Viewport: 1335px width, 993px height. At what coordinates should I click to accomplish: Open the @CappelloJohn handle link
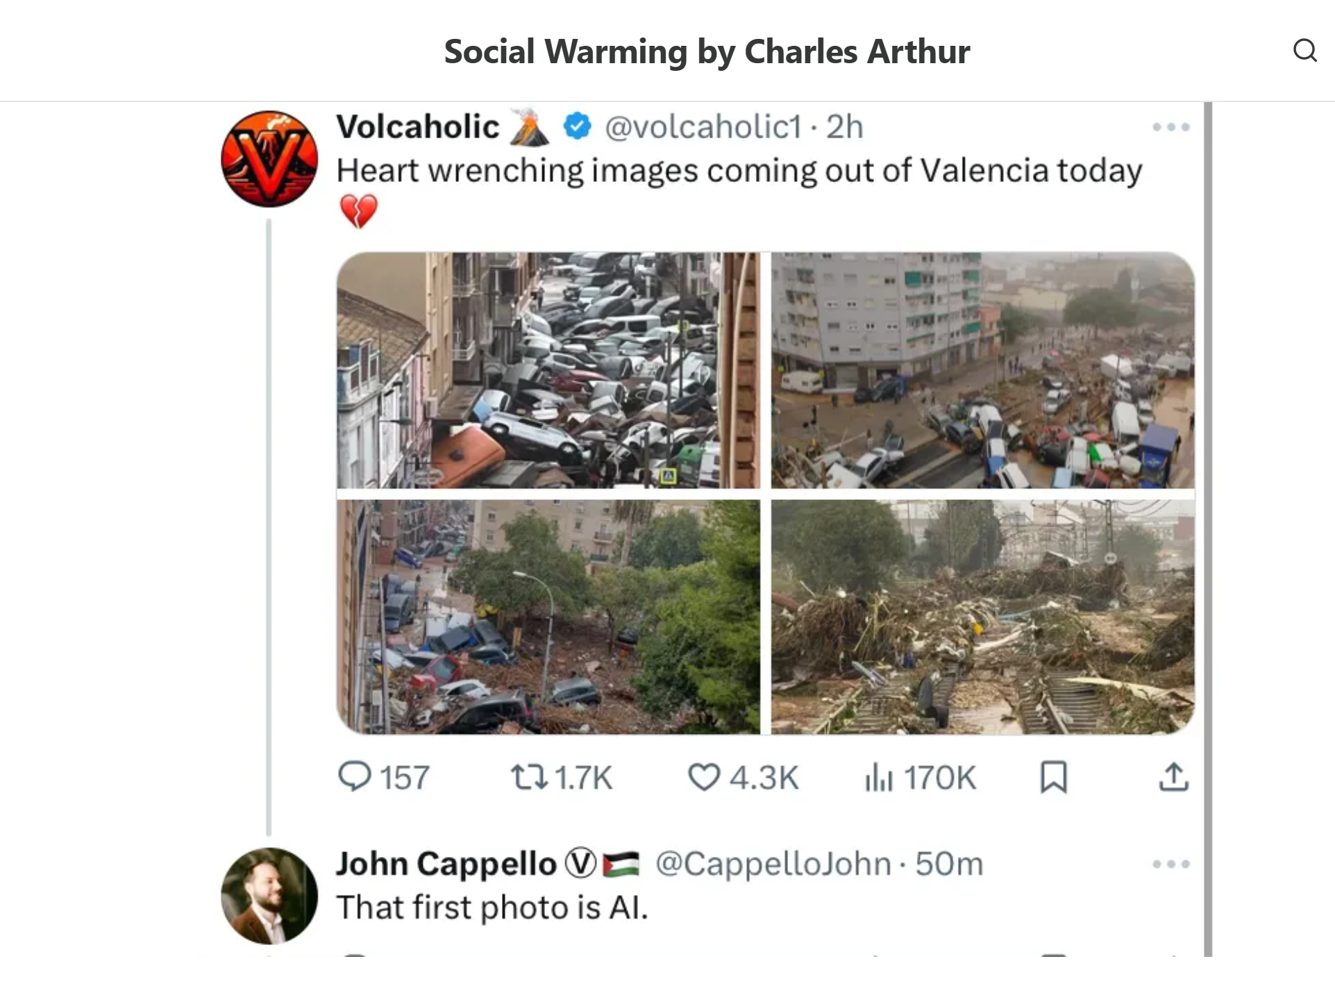[773, 864]
